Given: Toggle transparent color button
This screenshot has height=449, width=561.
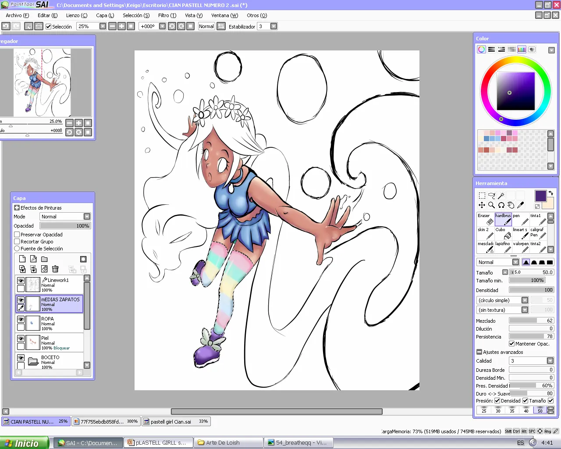Looking at the screenshot, I should (537, 206).
